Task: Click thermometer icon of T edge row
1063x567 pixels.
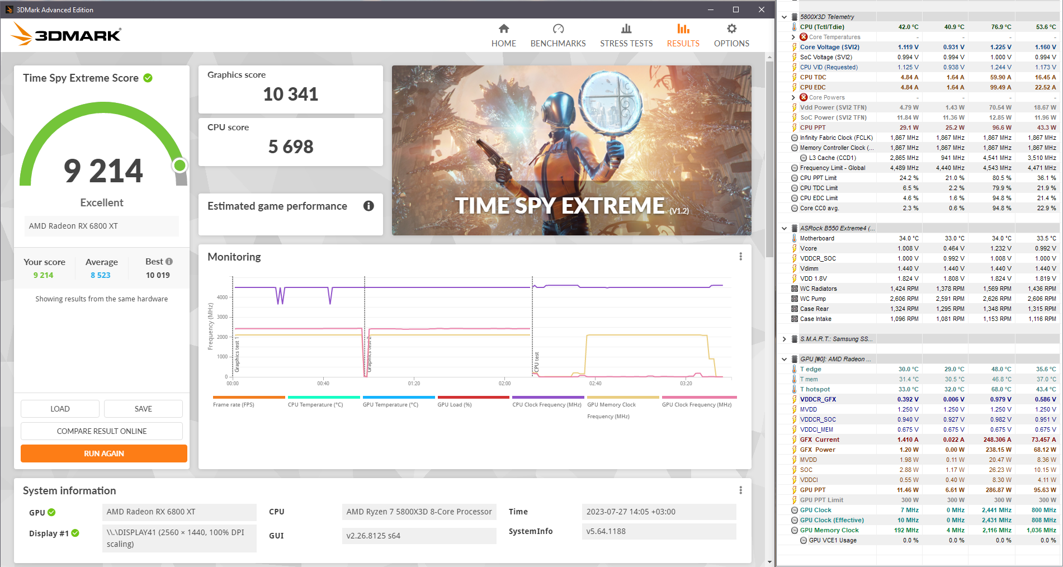Action: point(794,369)
